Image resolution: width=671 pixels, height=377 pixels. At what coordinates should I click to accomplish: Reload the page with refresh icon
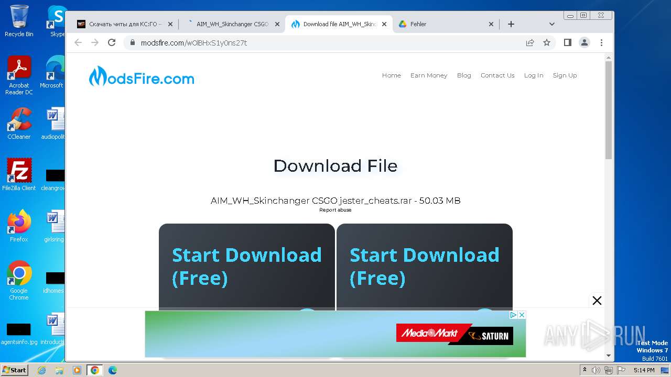(x=112, y=42)
